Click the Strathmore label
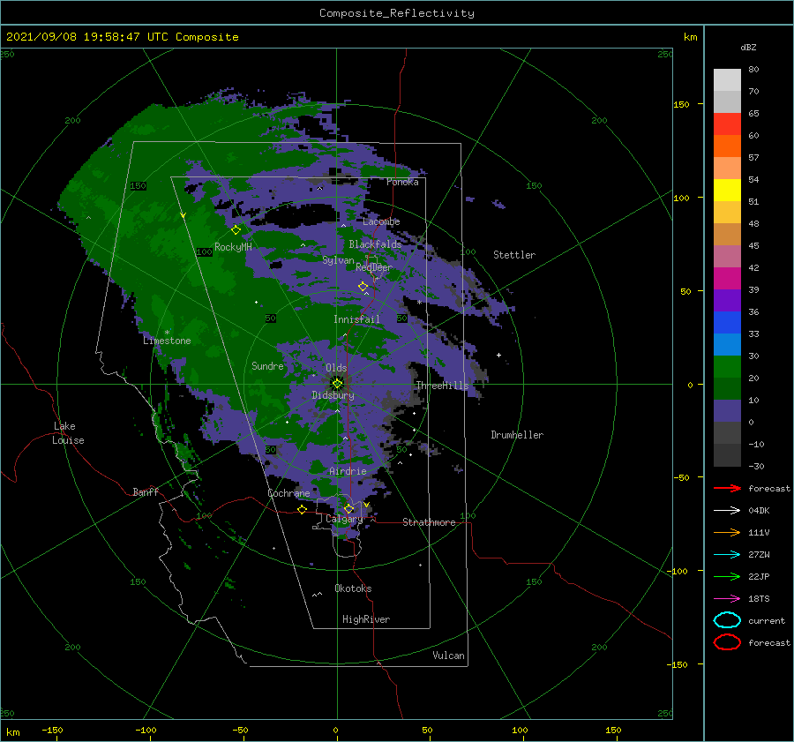 click(429, 522)
